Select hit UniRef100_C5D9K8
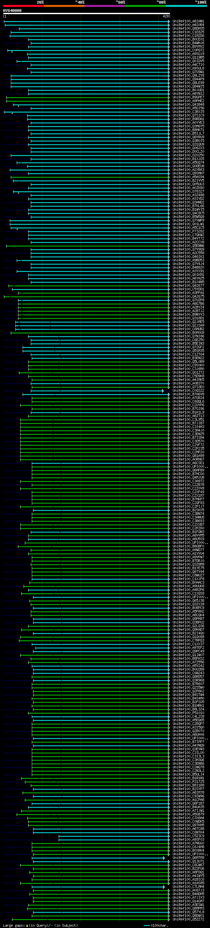 188,376
